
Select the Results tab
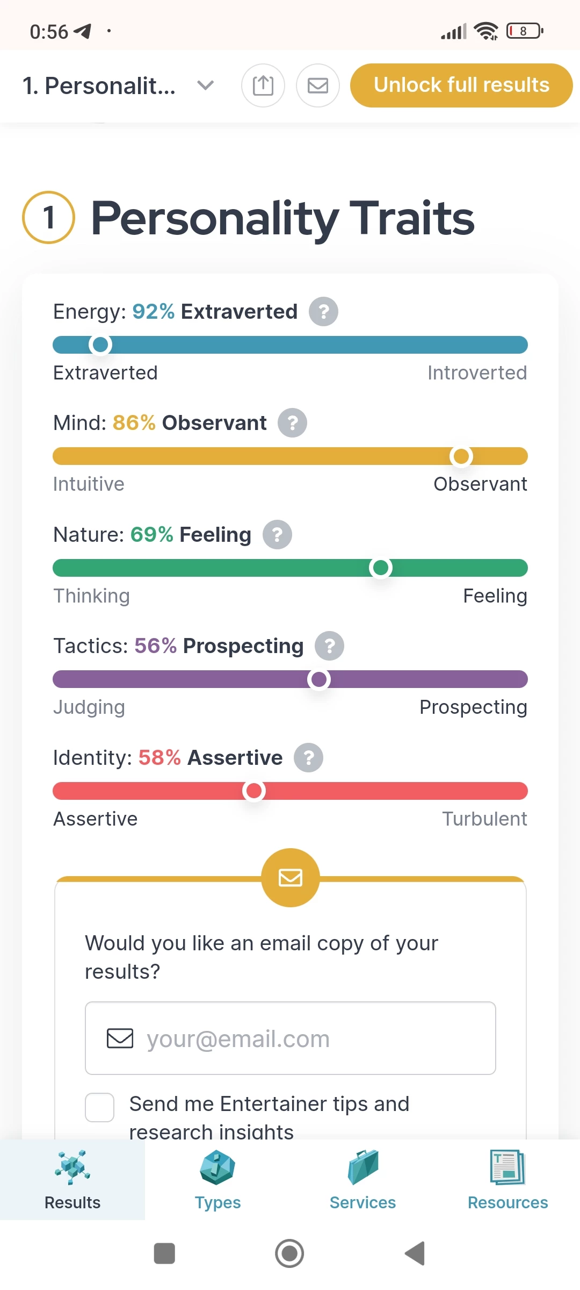pyautogui.click(x=73, y=1180)
